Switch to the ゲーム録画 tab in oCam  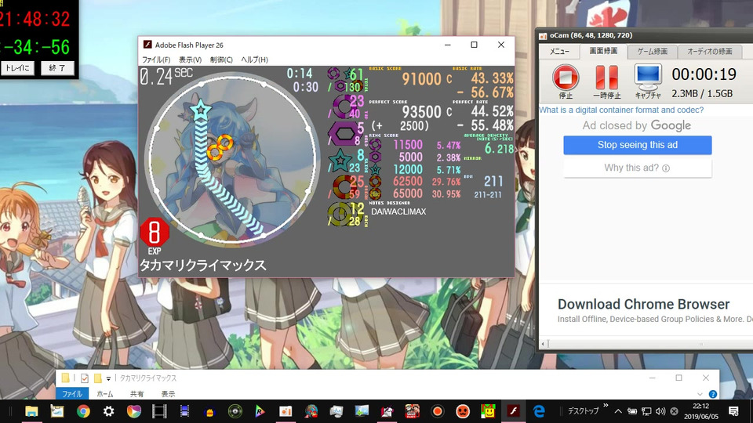coord(652,52)
